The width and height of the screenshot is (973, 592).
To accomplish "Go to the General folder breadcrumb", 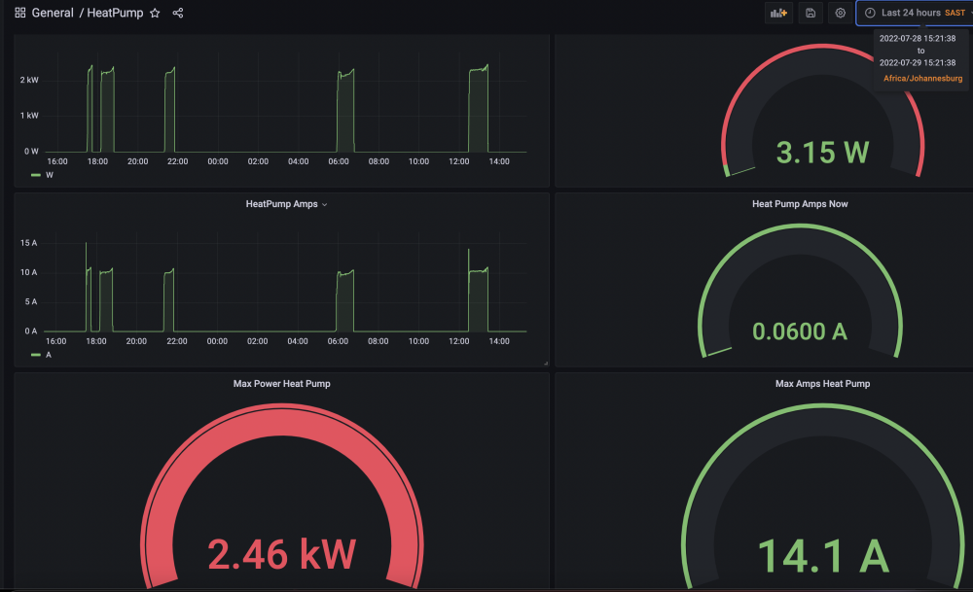I will coord(53,13).
